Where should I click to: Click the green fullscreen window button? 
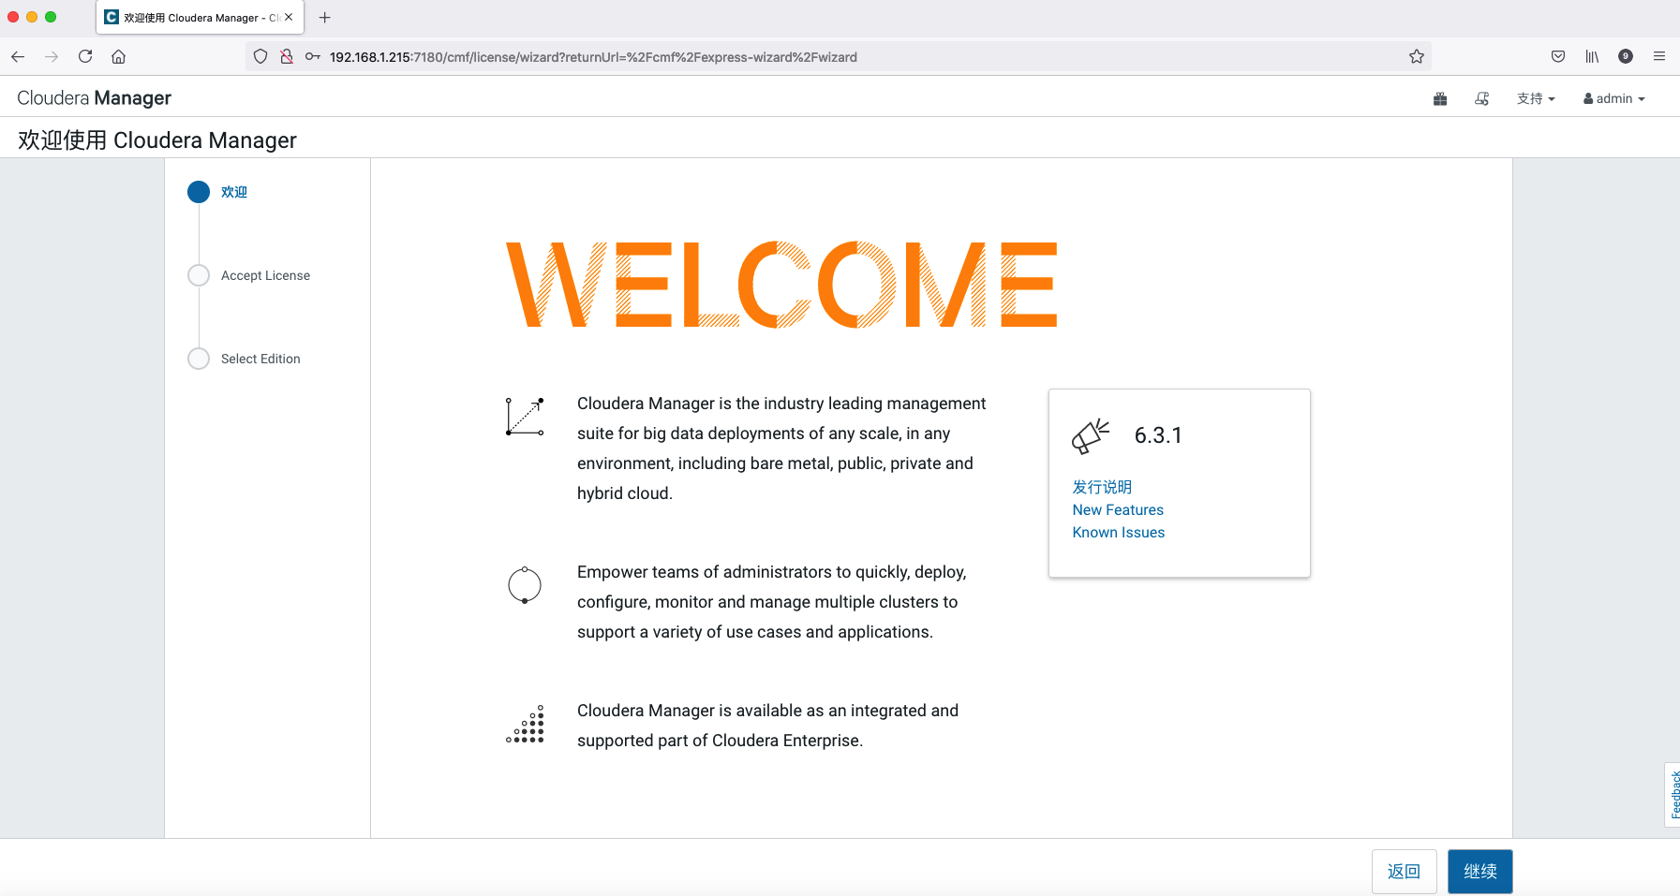click(51, 17)
